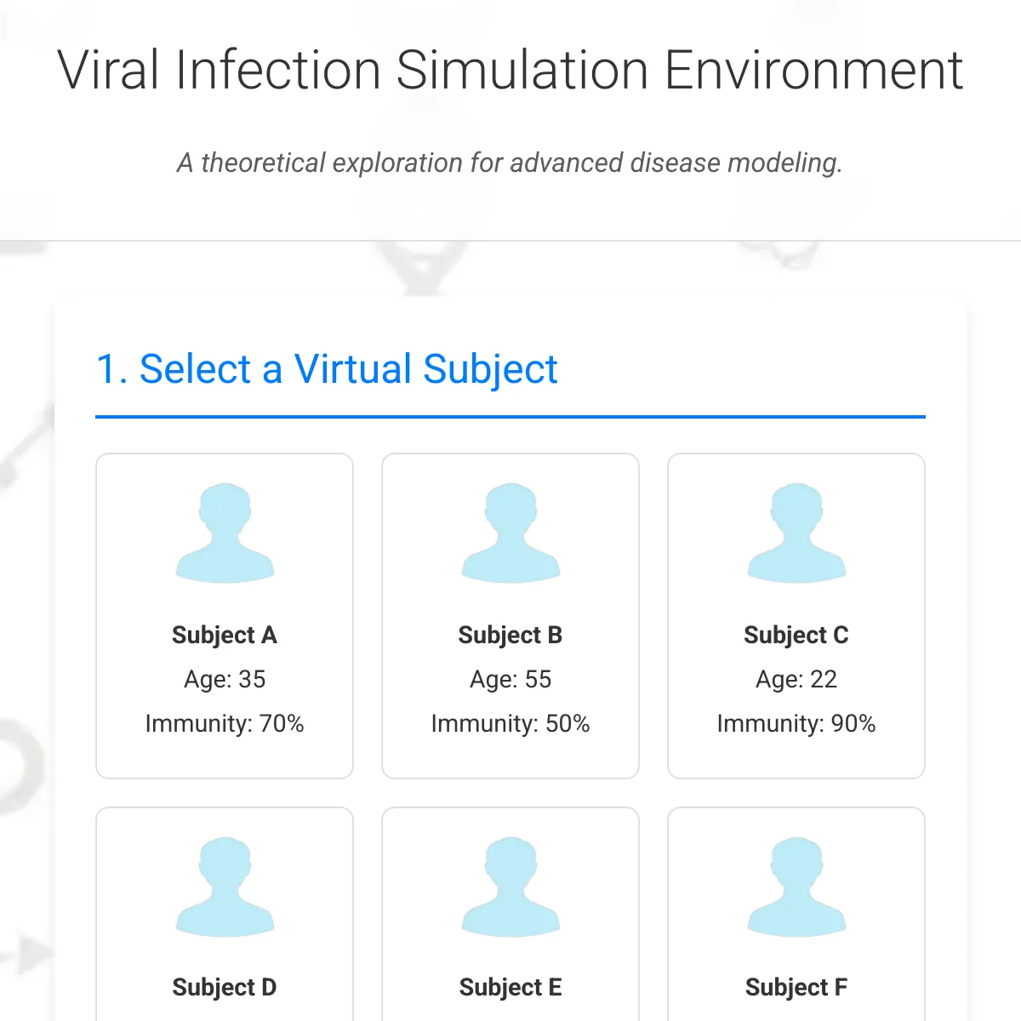This screenshot has height=1021, width=1021.
Task: Click the Subject A name label
Action: (x=225, y=635)
